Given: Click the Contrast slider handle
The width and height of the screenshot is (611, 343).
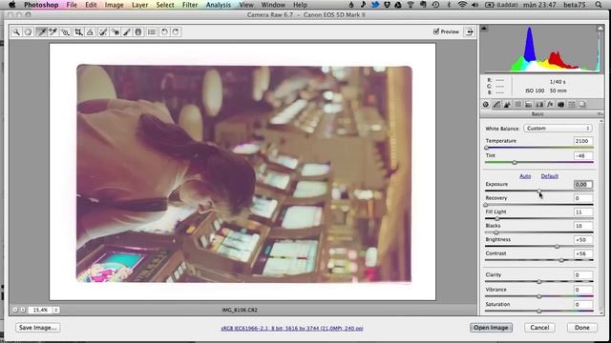Looking at the screenshot, I should [x=561, y=260].
